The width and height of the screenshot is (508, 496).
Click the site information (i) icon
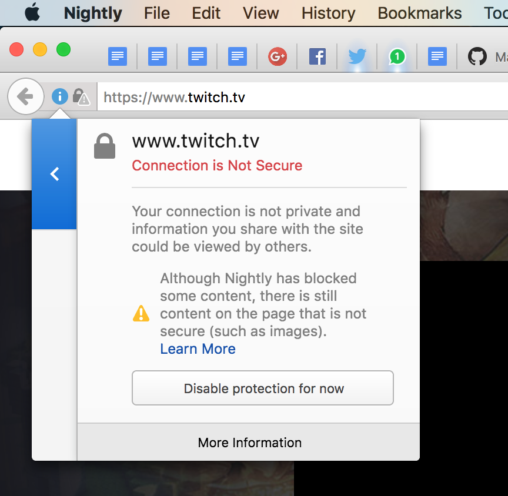pyautogui.click(x=60, y=96)
